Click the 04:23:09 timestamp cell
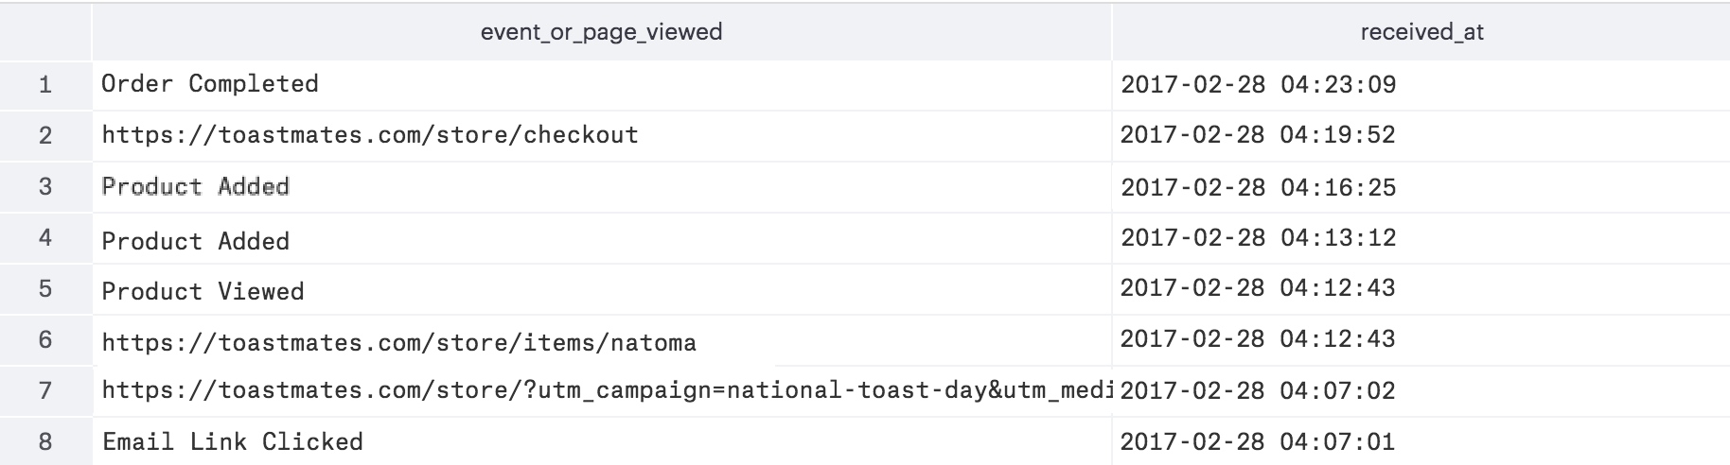This screenshot has width=1730, height=465. point(1258,85)
